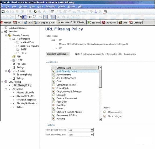Select Bypass in the Advanced tree

pos(20,107)
